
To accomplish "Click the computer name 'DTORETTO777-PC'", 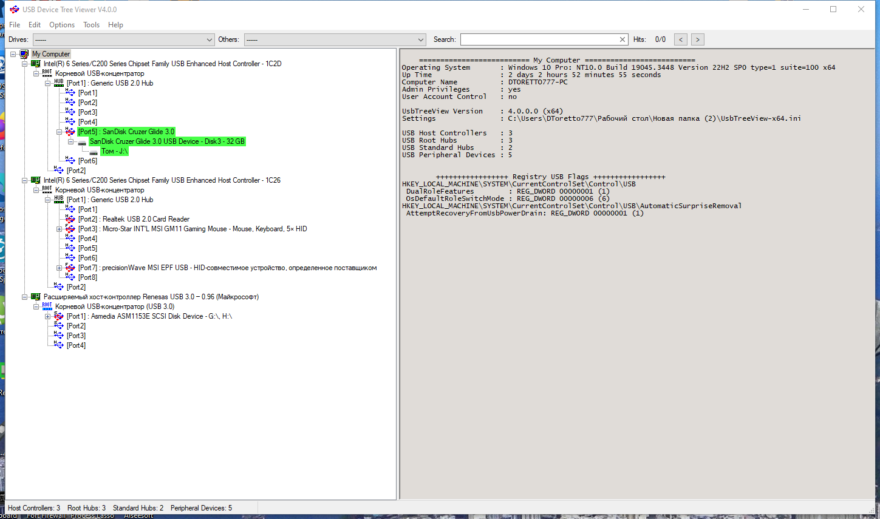I will click(538, 82).
